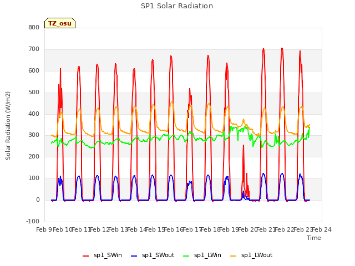Click the green sp1_LWin legend swatch
The width and height of the screenshot is (355, 266).
click(x=186, y=256)
